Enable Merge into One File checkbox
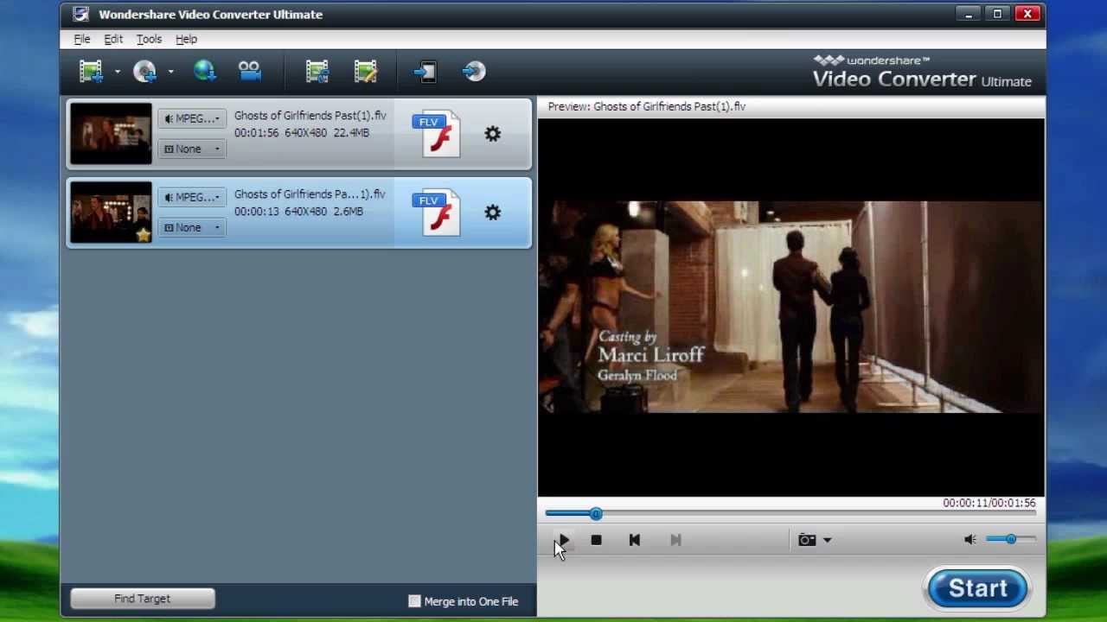 click(414, 601)
